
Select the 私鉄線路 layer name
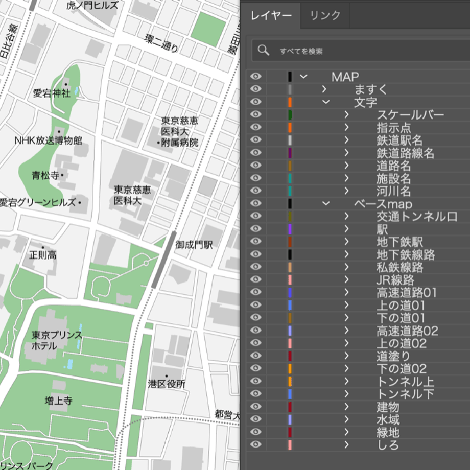pos(400,267)
